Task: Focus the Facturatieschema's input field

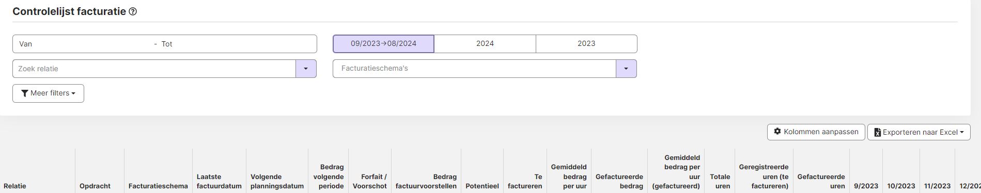Action: 474,69
